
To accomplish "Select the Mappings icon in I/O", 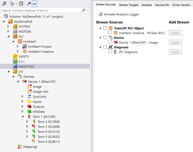I will tap(20, 147).
